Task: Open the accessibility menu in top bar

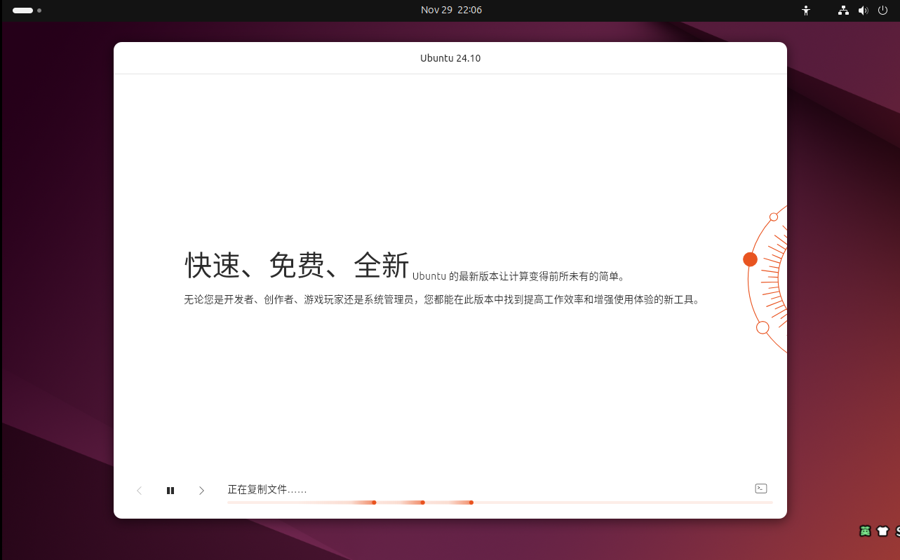Action: [x=806, y=11]
